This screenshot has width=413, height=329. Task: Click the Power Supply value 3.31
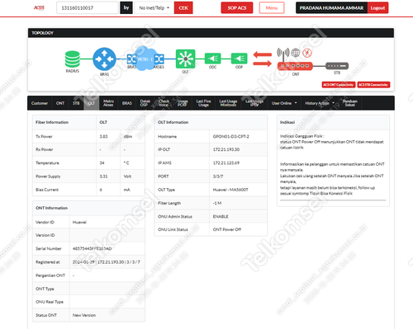coord(103,176)
